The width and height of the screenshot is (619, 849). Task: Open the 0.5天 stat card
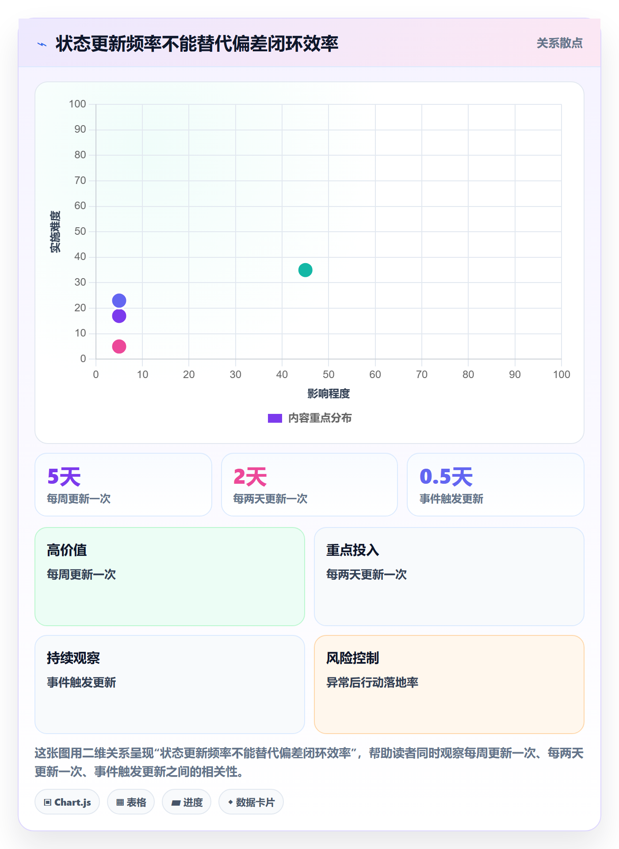[x=496, y=485]
